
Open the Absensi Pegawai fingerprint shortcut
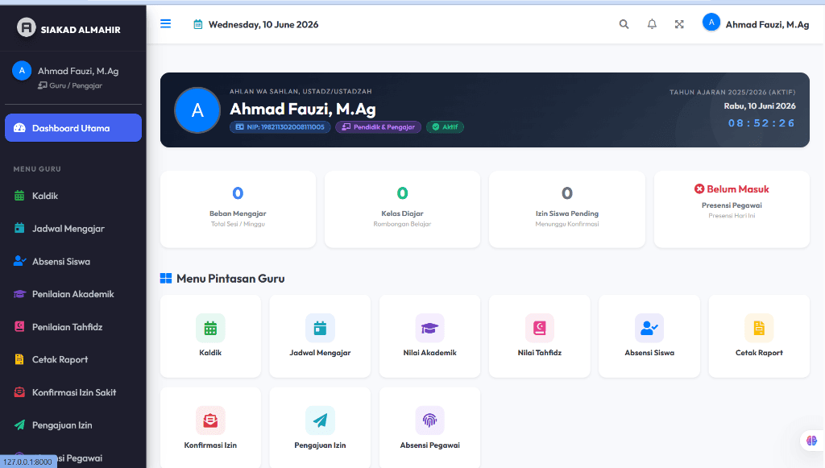[430, 428]
